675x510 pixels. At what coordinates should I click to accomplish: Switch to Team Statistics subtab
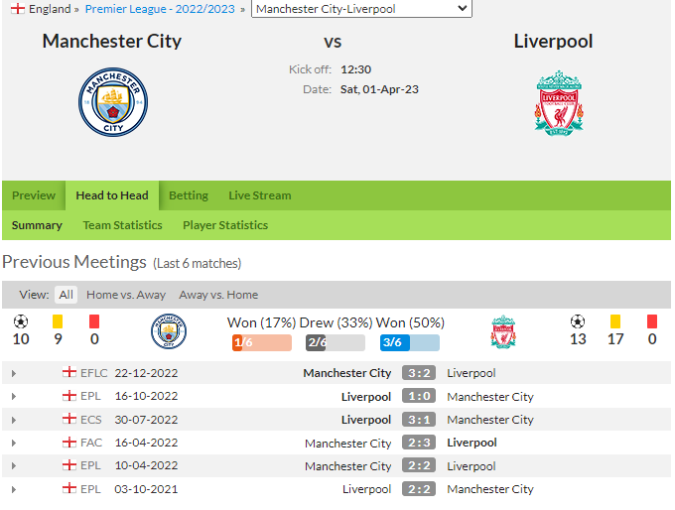point(123,225)
